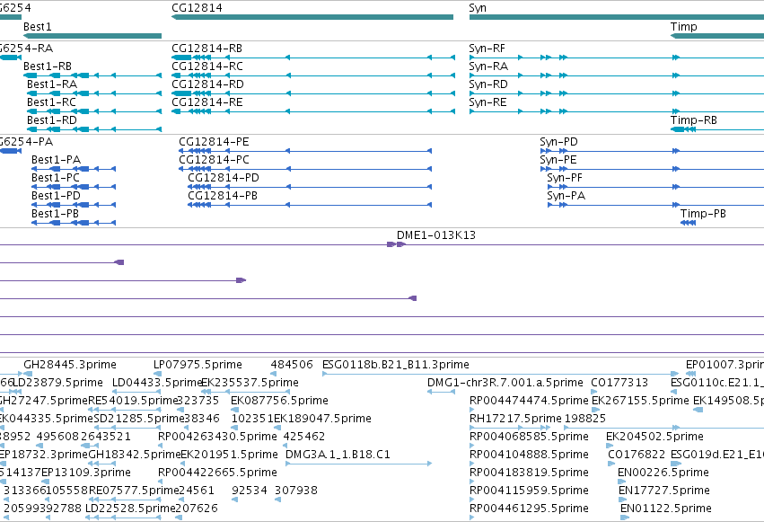
Task: Select the 425462 feature label
Action: coord(304,437)
